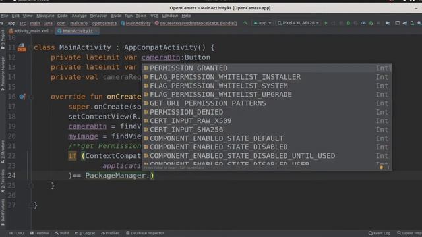The width and height of the screenshot is (422, 237).
Task: Click the opencamera breadcrumb
Action: click(x=104, y=24)
